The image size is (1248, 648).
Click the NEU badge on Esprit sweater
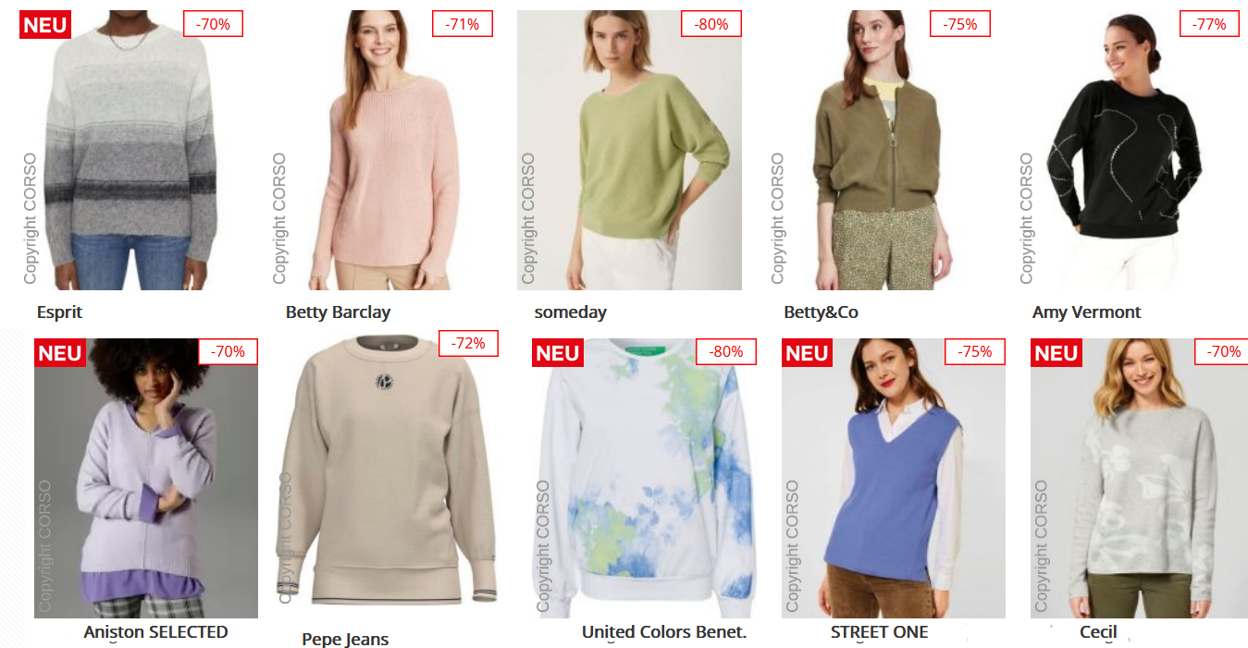point(45,25)
